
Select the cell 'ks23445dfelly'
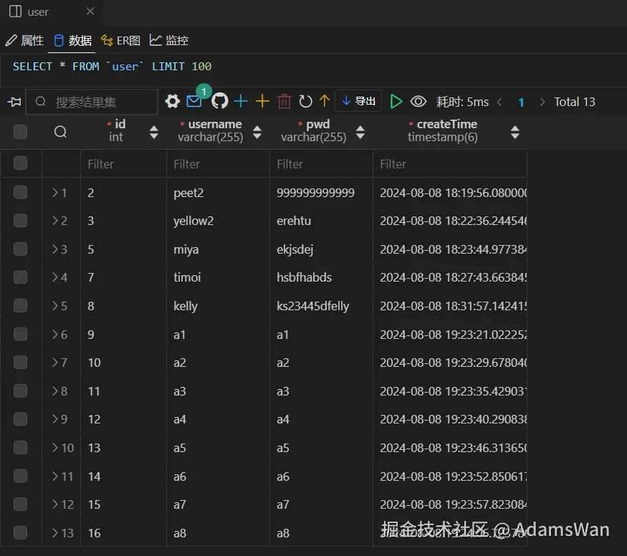pyautogui.click(x=312, y=306)
